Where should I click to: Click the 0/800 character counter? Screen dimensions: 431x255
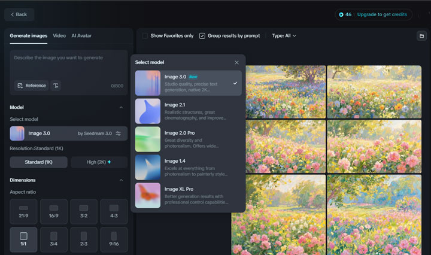tap(117, 86)
